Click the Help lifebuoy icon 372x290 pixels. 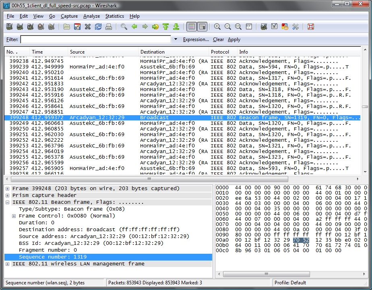(x=310, y=27)
